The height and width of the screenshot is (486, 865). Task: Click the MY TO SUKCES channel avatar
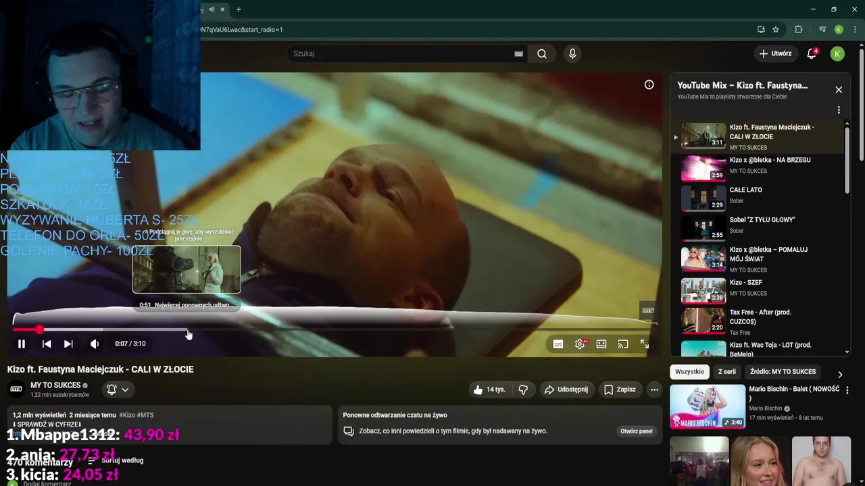point(16,389)
